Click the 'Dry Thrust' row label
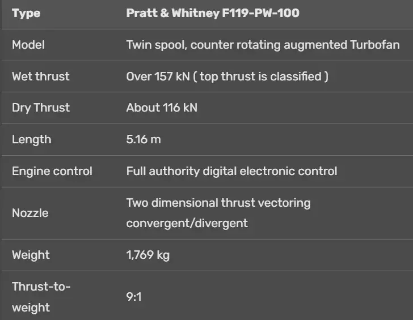Screen dimensions: 413x320 tap(41, 108)
